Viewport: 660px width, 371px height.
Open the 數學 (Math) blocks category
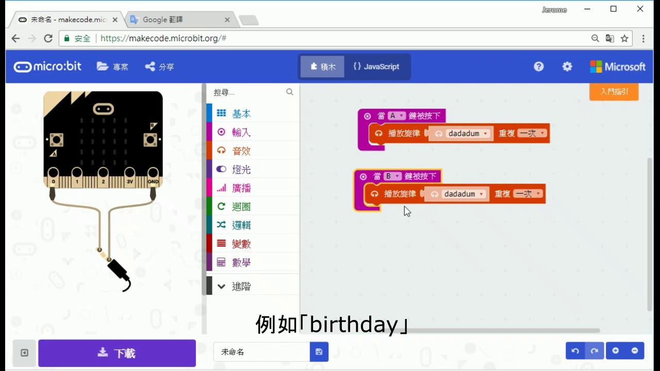coord(253,262)
